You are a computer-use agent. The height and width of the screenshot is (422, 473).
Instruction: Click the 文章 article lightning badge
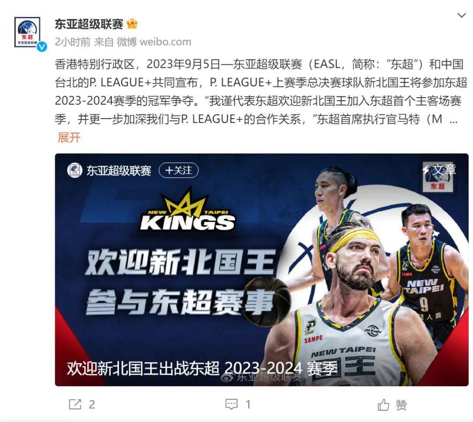click(x=439, y=170)
